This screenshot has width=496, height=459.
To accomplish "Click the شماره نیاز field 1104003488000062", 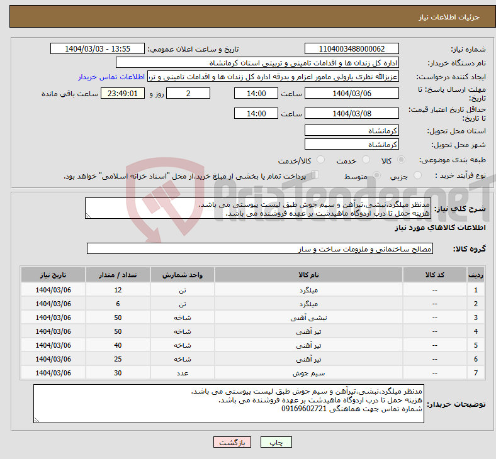I will (351, 48).
